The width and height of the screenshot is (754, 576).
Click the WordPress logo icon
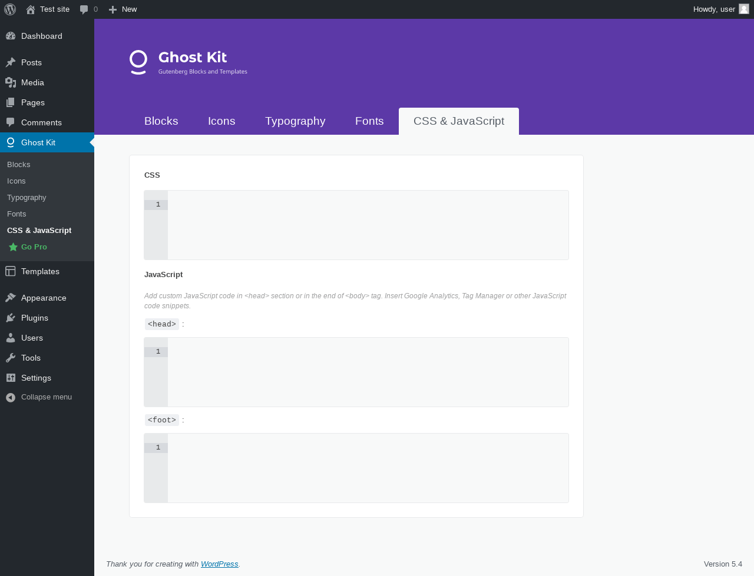point(10,9)
